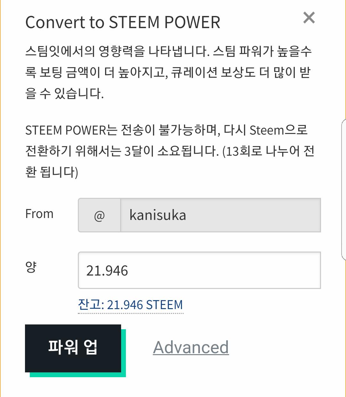Click the @ symbol prefix box

point(99,215)
